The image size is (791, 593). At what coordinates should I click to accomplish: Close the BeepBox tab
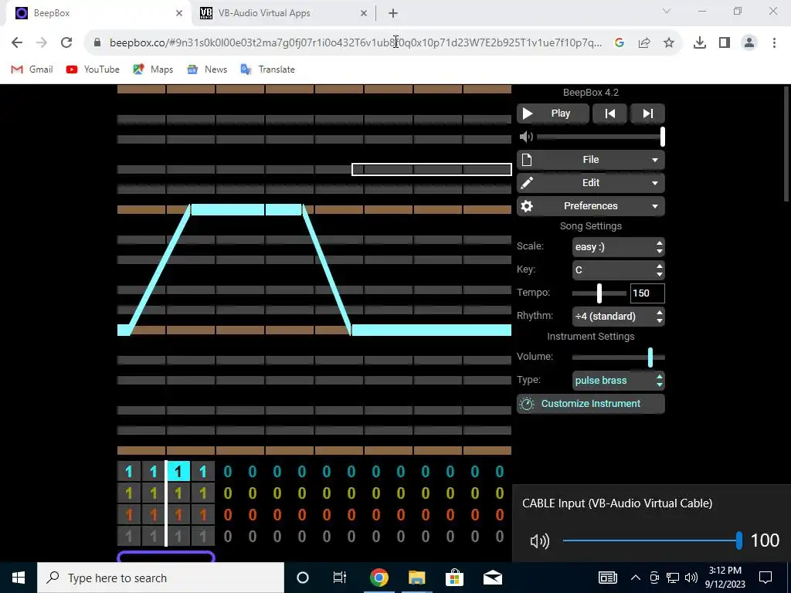point(179,14)
